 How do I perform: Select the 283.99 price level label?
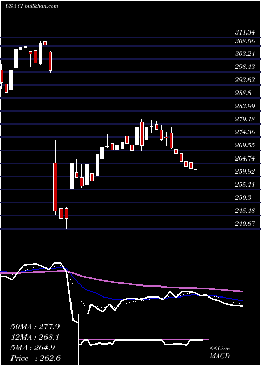coord(245,106)
